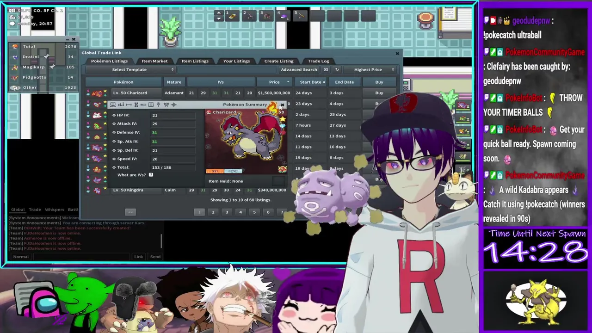This screenshot has height=333, width=592.
Task: Toggle the eye icon beside Defense IV
Action: [114, 132]
